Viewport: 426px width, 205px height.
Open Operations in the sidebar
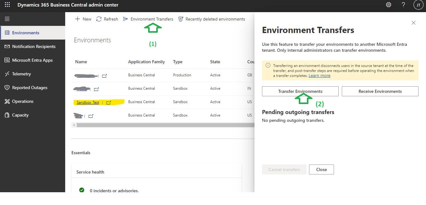[32, 101]
